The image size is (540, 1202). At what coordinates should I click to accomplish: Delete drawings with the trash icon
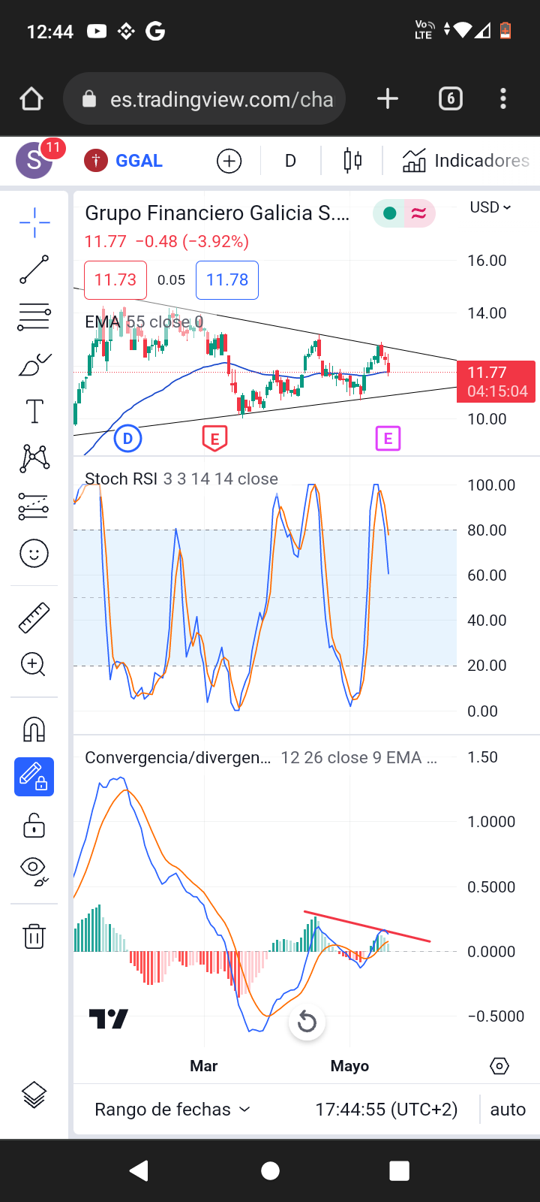34,936
